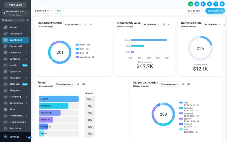This screenshot has height=142, width=227.
Task: Click the Marketing megaphone sidebar icon
Action: tap(5, 97)
